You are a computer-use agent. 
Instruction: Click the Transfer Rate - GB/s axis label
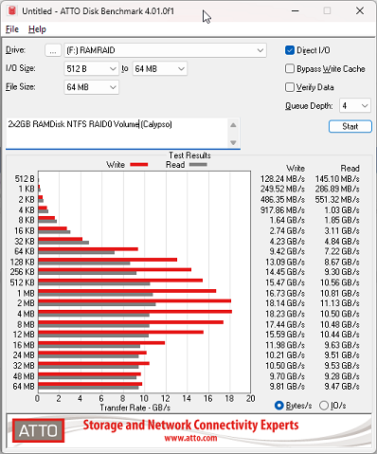[135, 408]
